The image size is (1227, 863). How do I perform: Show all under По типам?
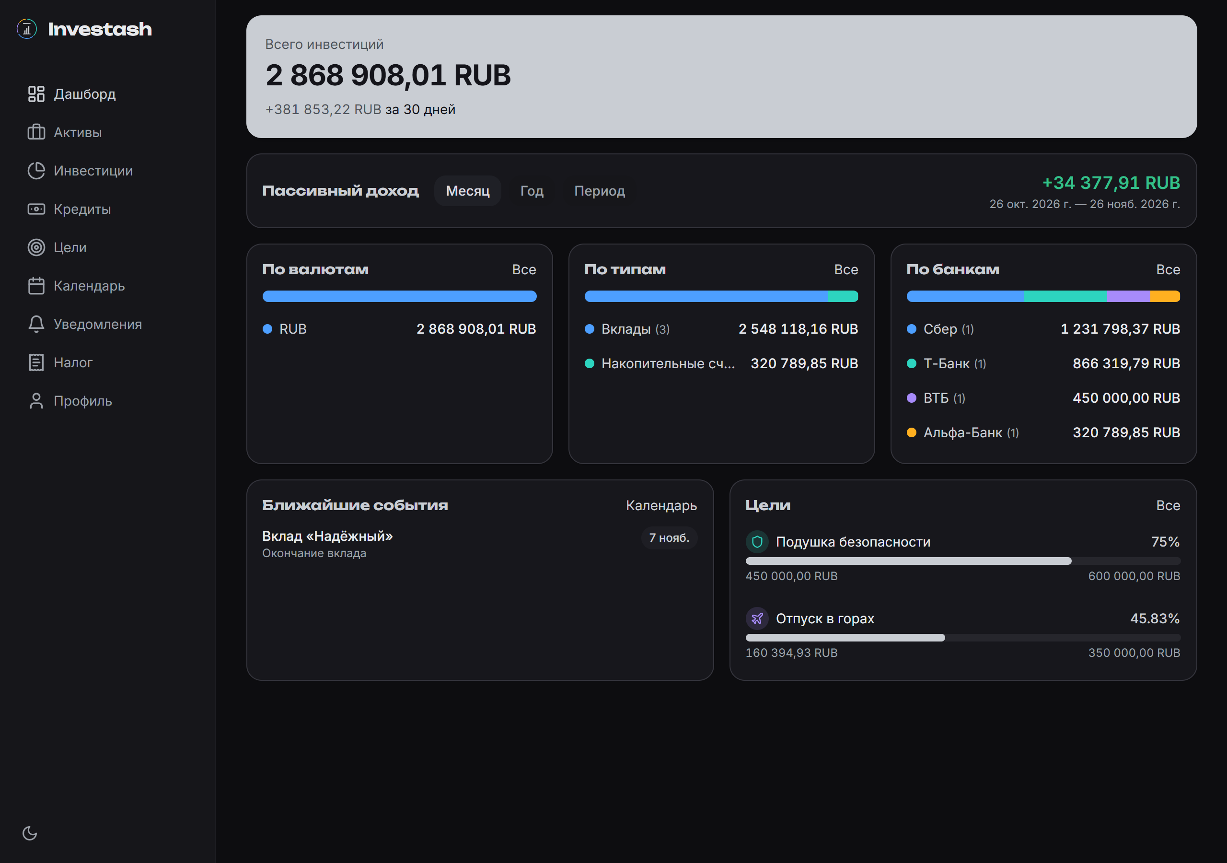pos(846,269)
